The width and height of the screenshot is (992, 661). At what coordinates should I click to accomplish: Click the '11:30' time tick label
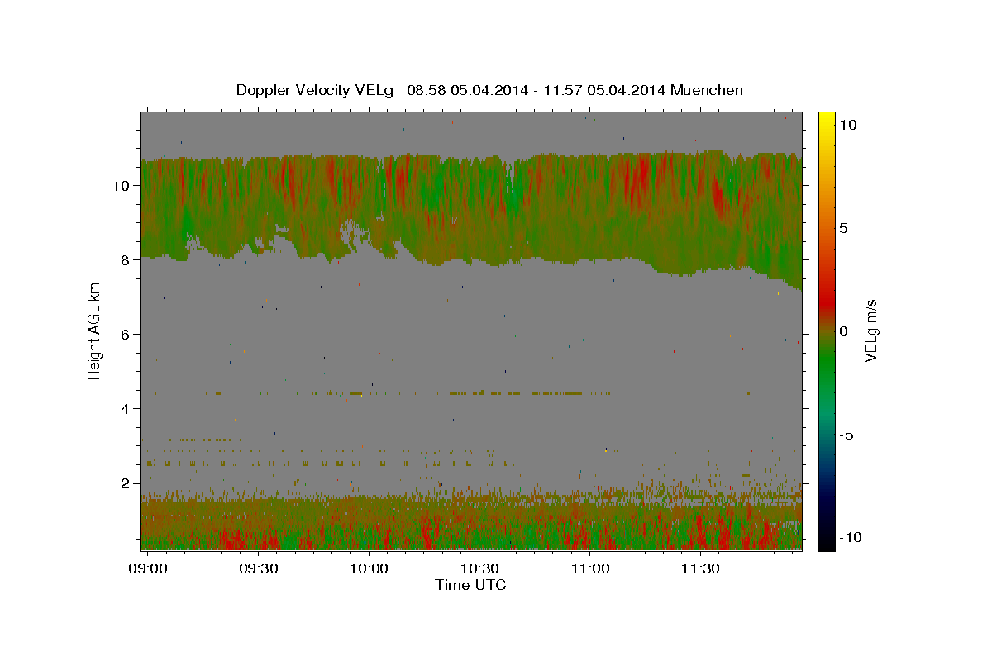point(701,569)
